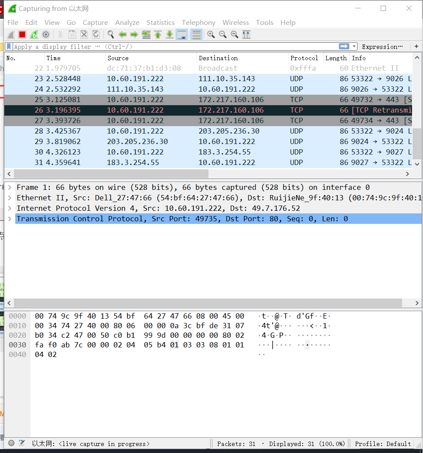Apply display filter arrow button

[x=344, y=47]
